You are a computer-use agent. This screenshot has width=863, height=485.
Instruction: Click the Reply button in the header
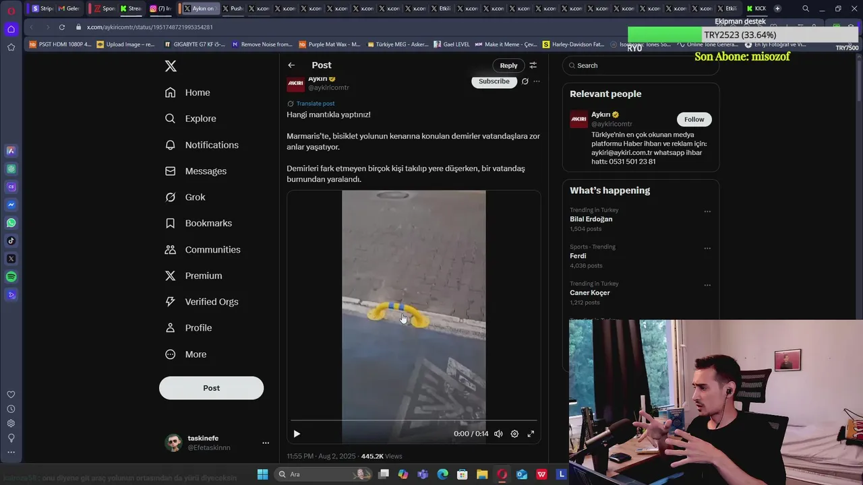coord(508,65)
